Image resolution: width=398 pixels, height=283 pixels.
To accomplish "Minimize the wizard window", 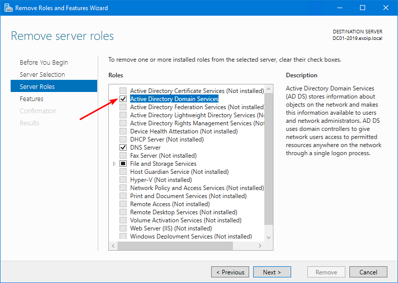I will tap(339, 8).
